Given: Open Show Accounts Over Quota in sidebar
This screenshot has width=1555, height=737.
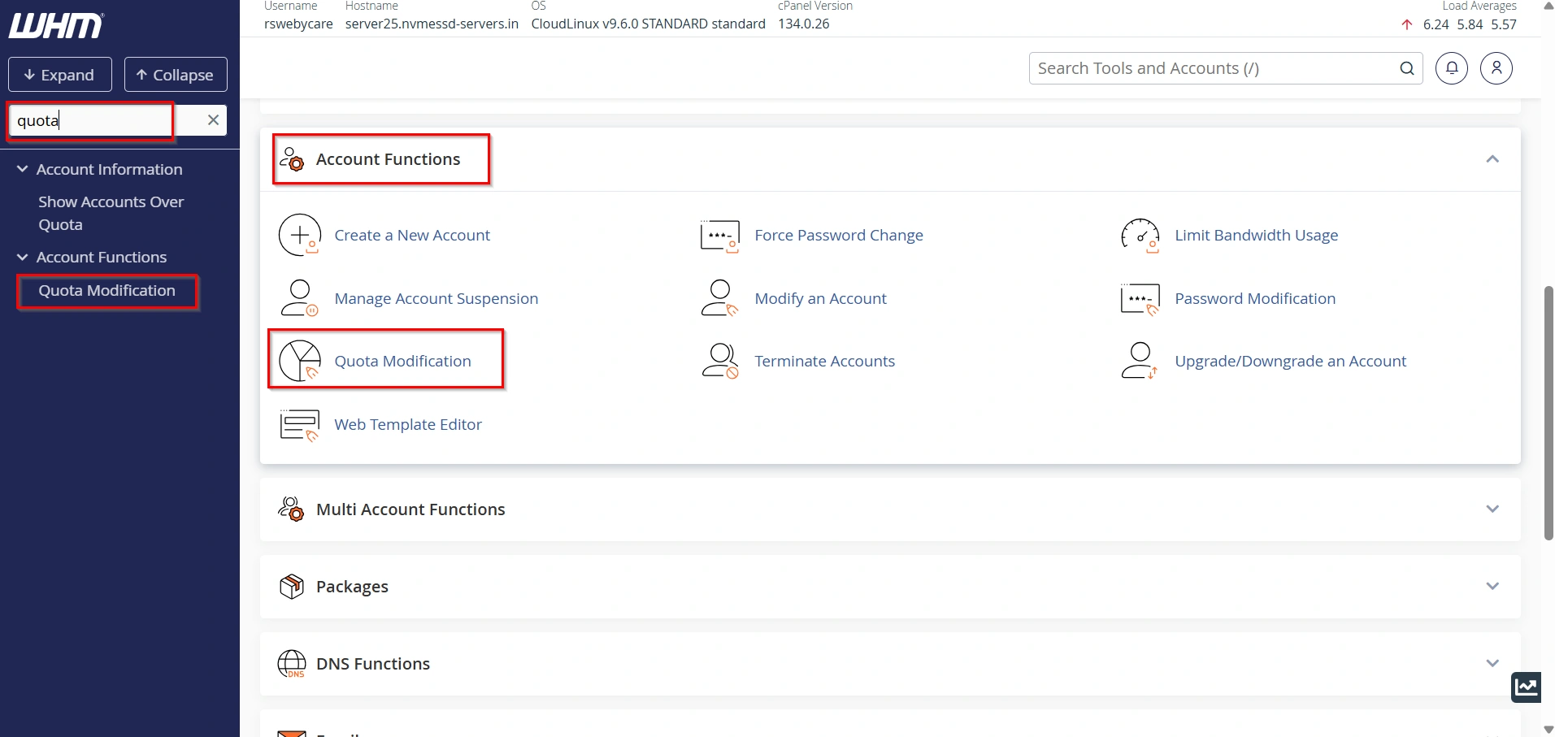Looking at the screenshot, I should [111, 213].
